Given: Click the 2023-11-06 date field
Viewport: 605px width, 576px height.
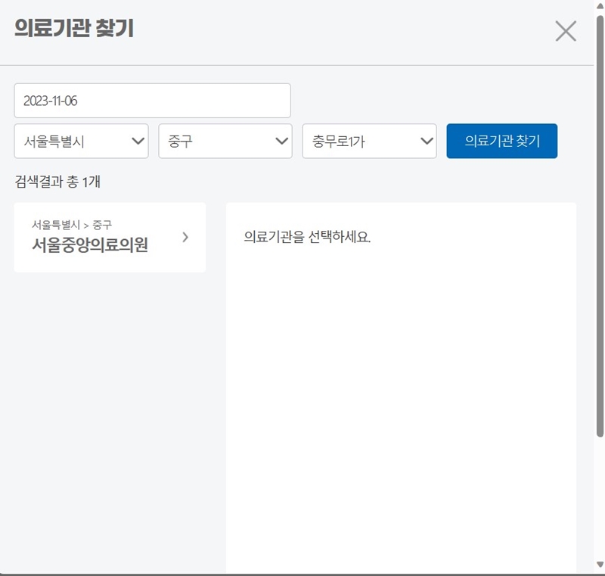Looking at the screenshot, I should 153,101.
